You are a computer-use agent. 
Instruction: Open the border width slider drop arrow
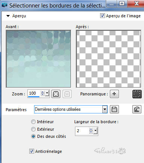coord(95,131)
